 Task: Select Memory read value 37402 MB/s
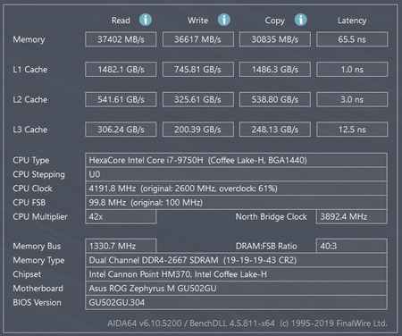pyautogui.click(x=121, y=39)
